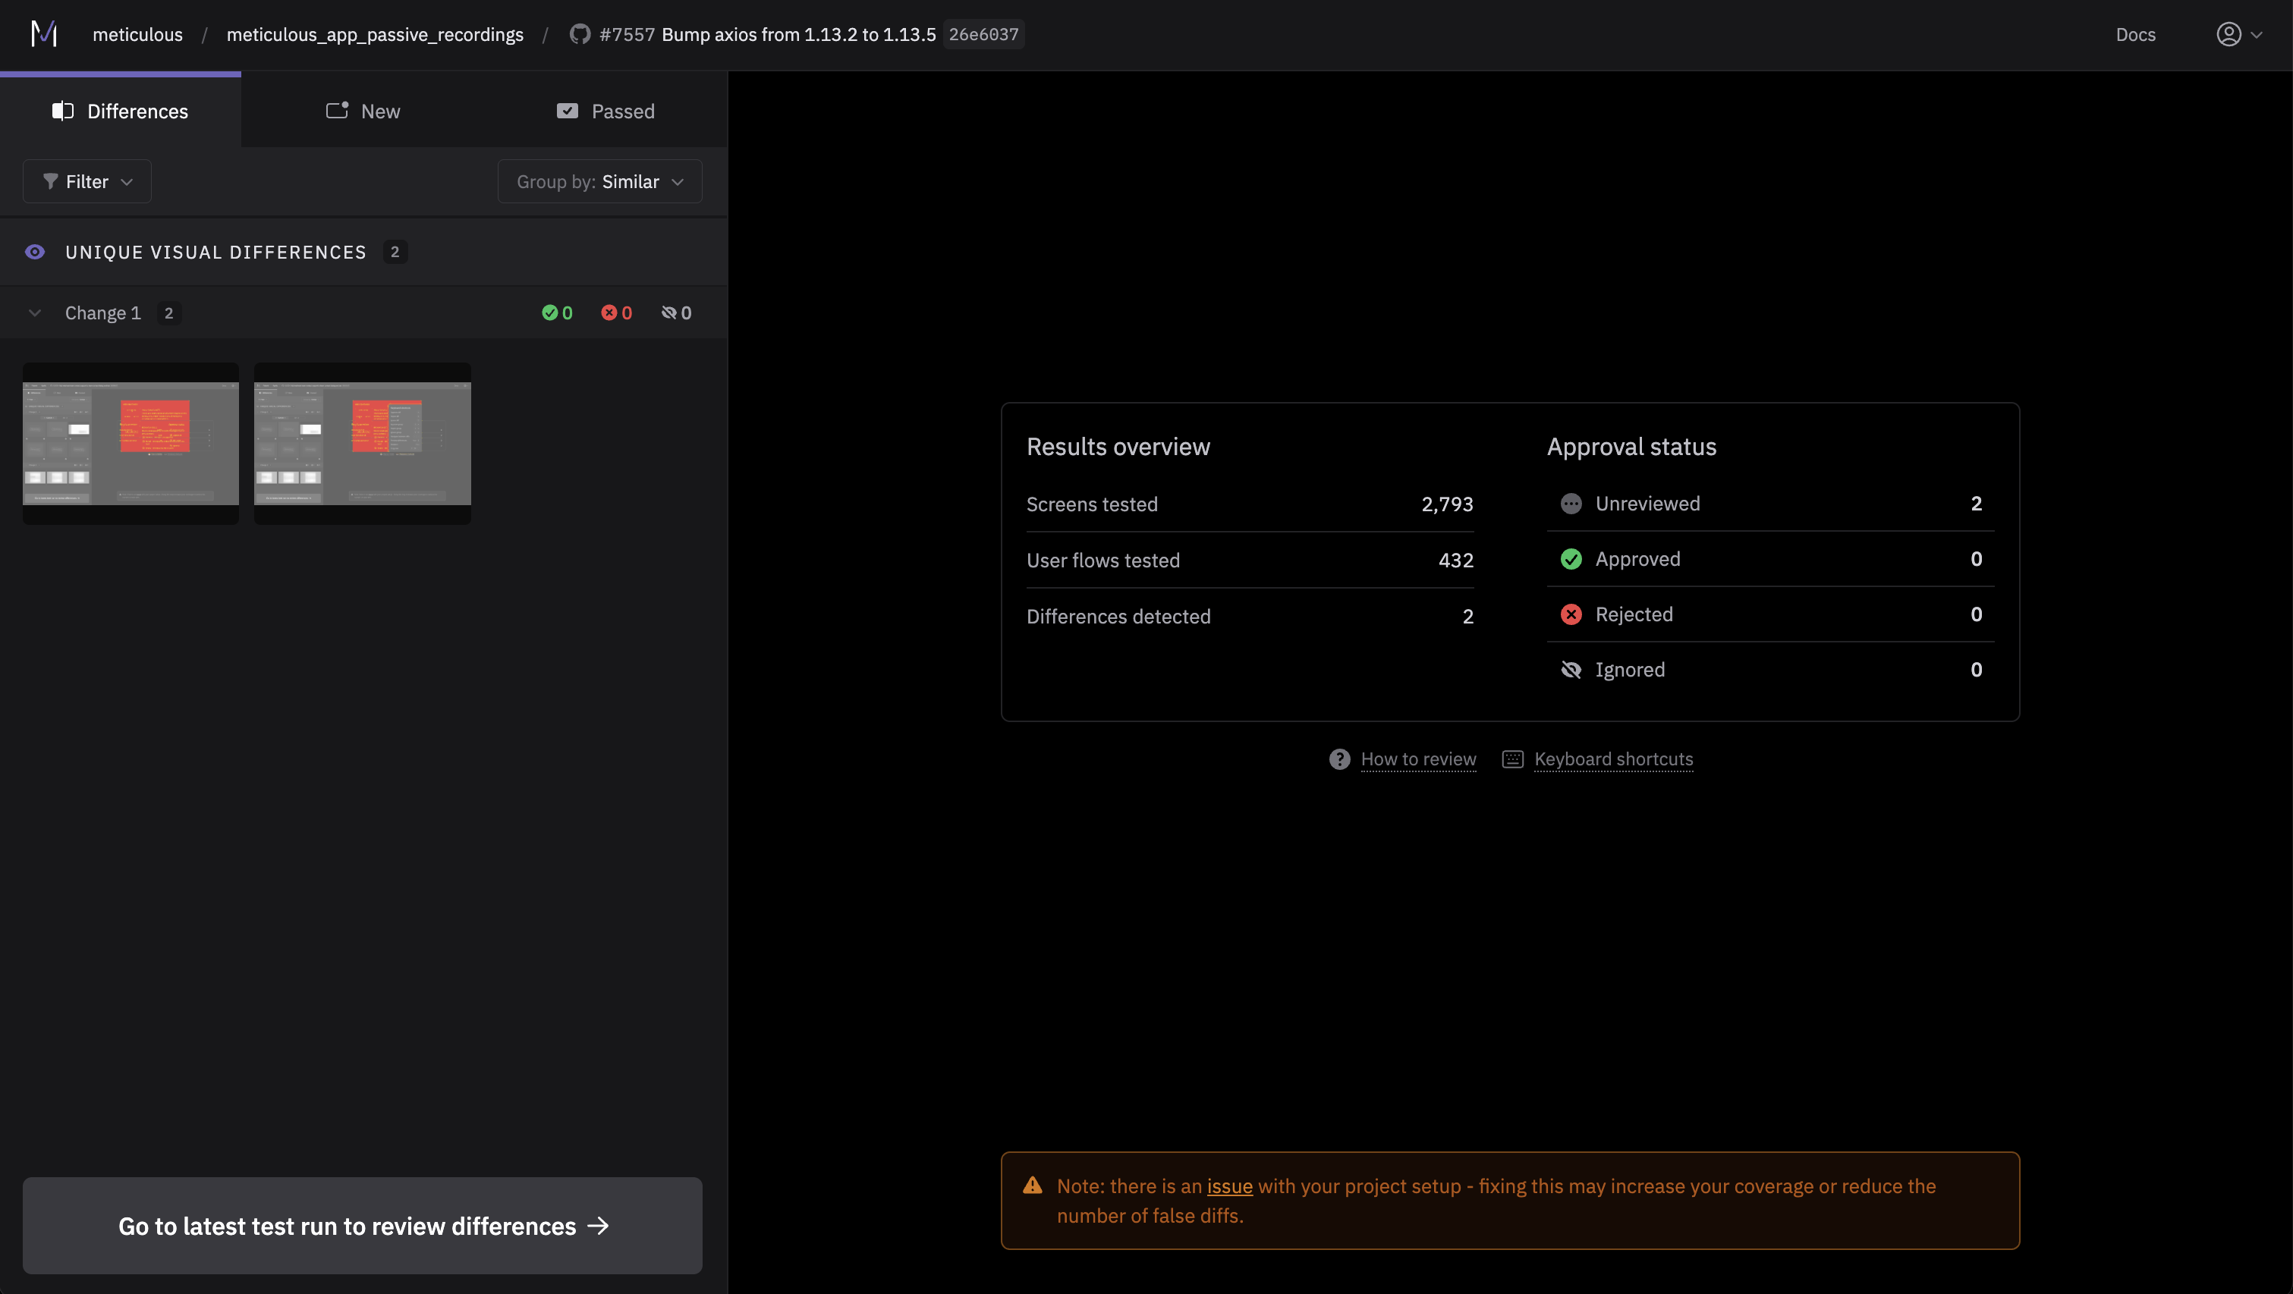Click the Results overview heading

click(x=1118, y=447)
